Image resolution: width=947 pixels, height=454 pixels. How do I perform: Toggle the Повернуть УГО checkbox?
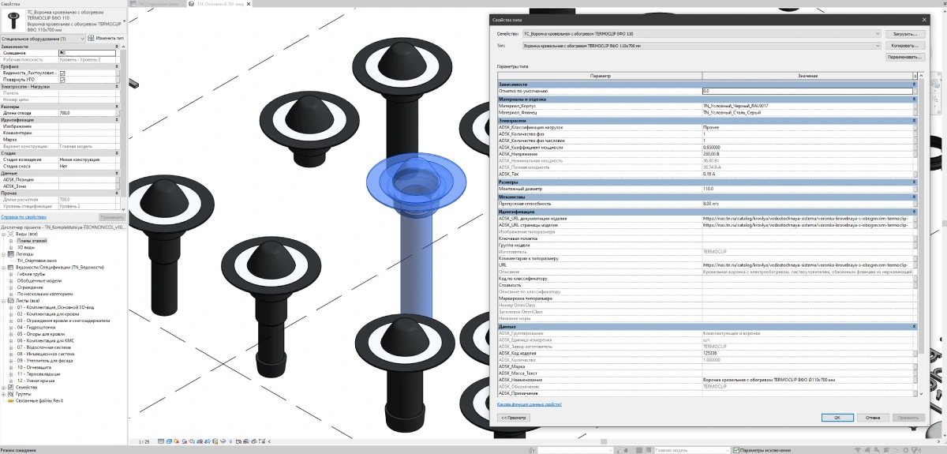[62, 80]
